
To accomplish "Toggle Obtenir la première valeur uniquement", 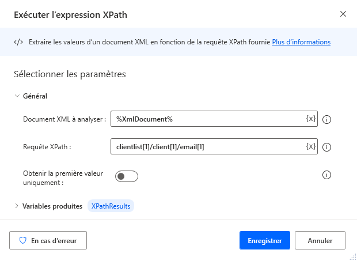I will 127,176.
